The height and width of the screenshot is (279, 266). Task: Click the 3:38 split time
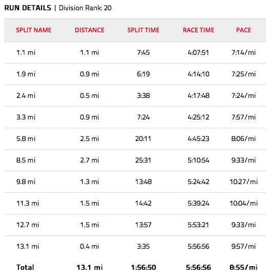pyautogui.click(x=144, y=96)
